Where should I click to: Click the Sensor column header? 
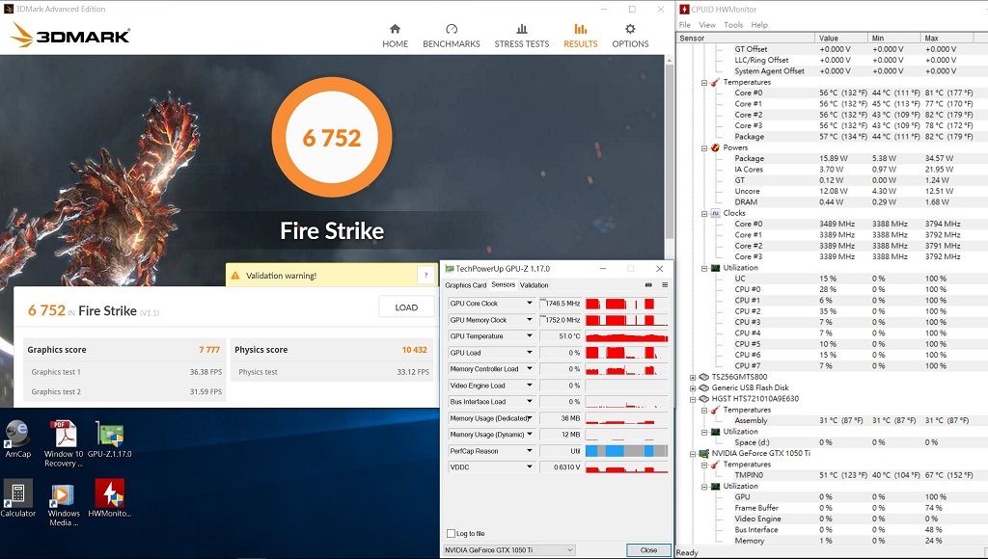point(746,39)
